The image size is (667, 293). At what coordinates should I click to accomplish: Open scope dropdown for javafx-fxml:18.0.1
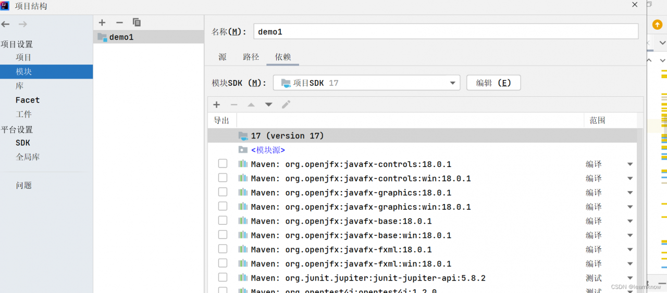coord(630,250)
